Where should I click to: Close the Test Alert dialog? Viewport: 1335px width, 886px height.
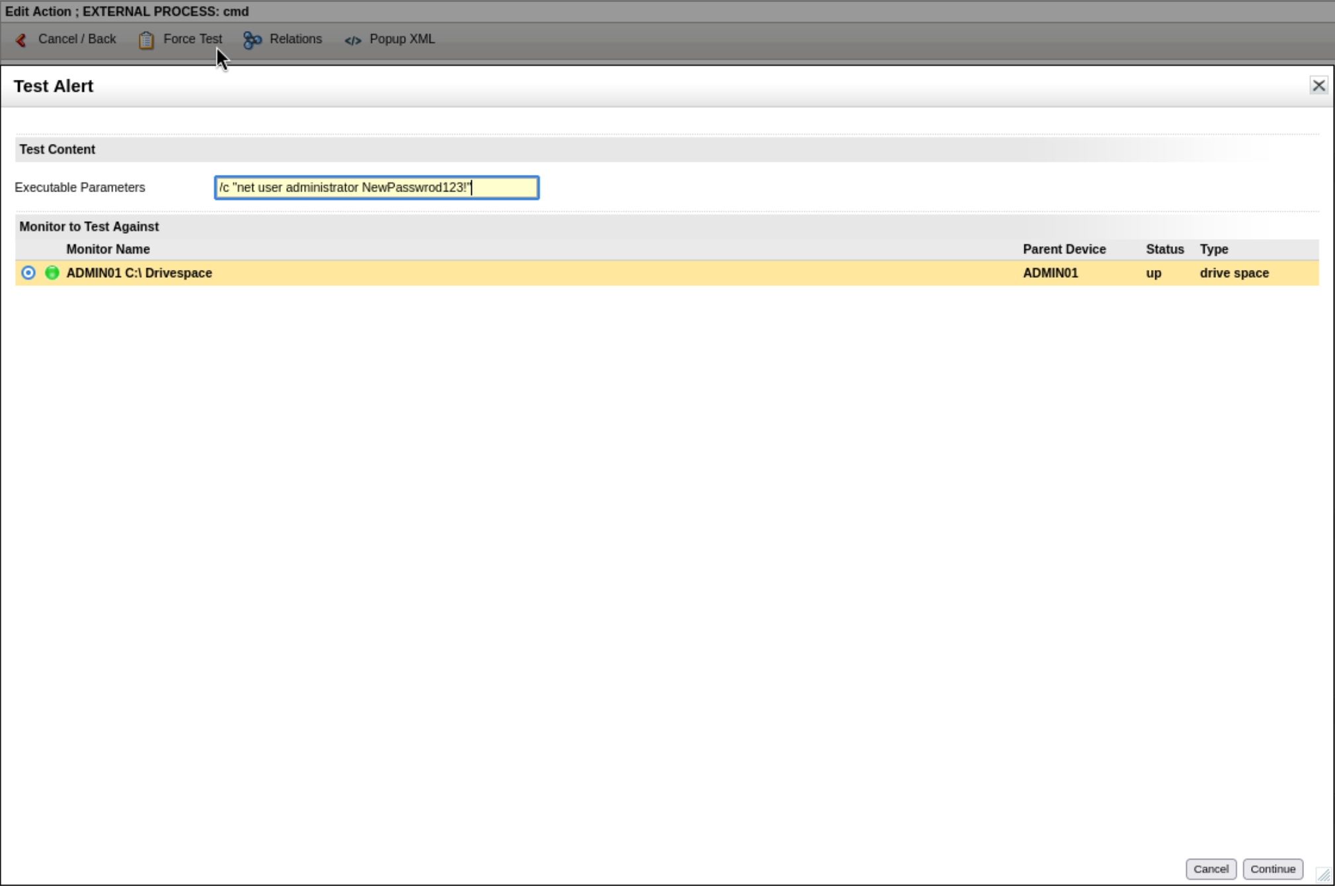1318,85
